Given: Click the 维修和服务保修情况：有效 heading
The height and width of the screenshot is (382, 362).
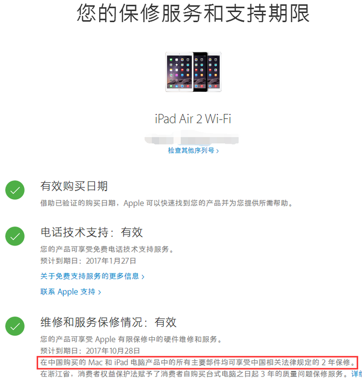Looking at the screenshot, I should 108,322.
